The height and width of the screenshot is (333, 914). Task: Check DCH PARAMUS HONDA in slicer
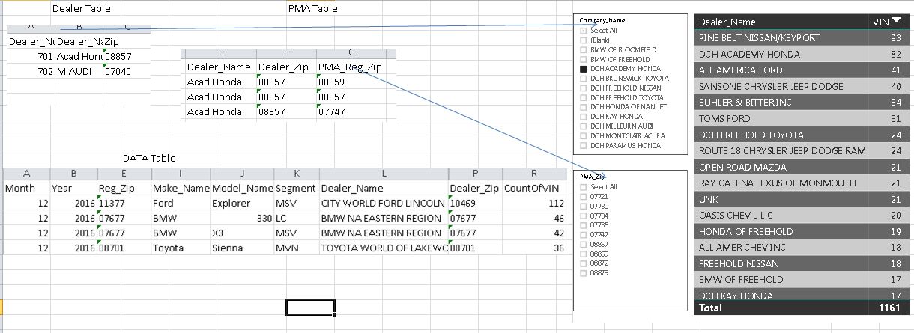point(584,146)
